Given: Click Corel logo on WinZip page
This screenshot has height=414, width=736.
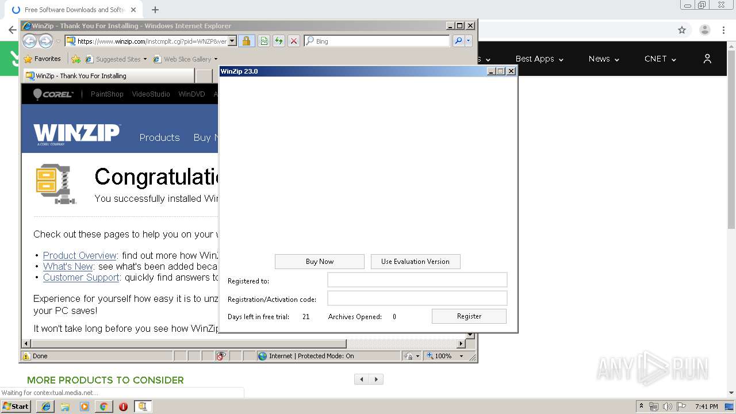Looking at the screenshot, I should pos(53,94).
